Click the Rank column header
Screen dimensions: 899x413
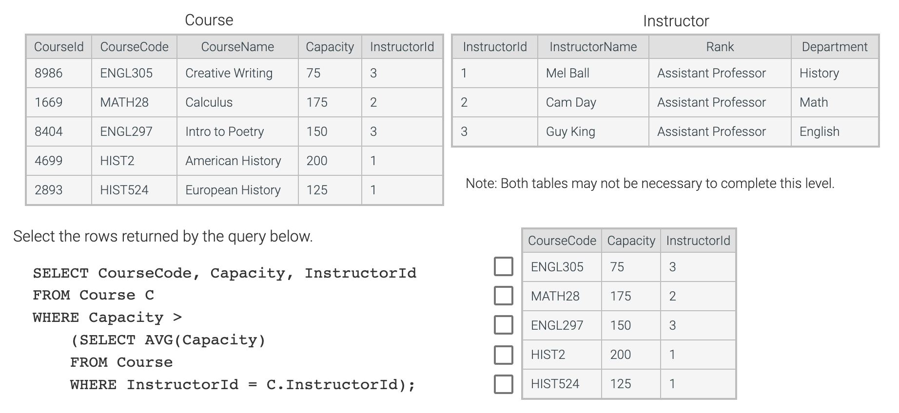(720, 47)
